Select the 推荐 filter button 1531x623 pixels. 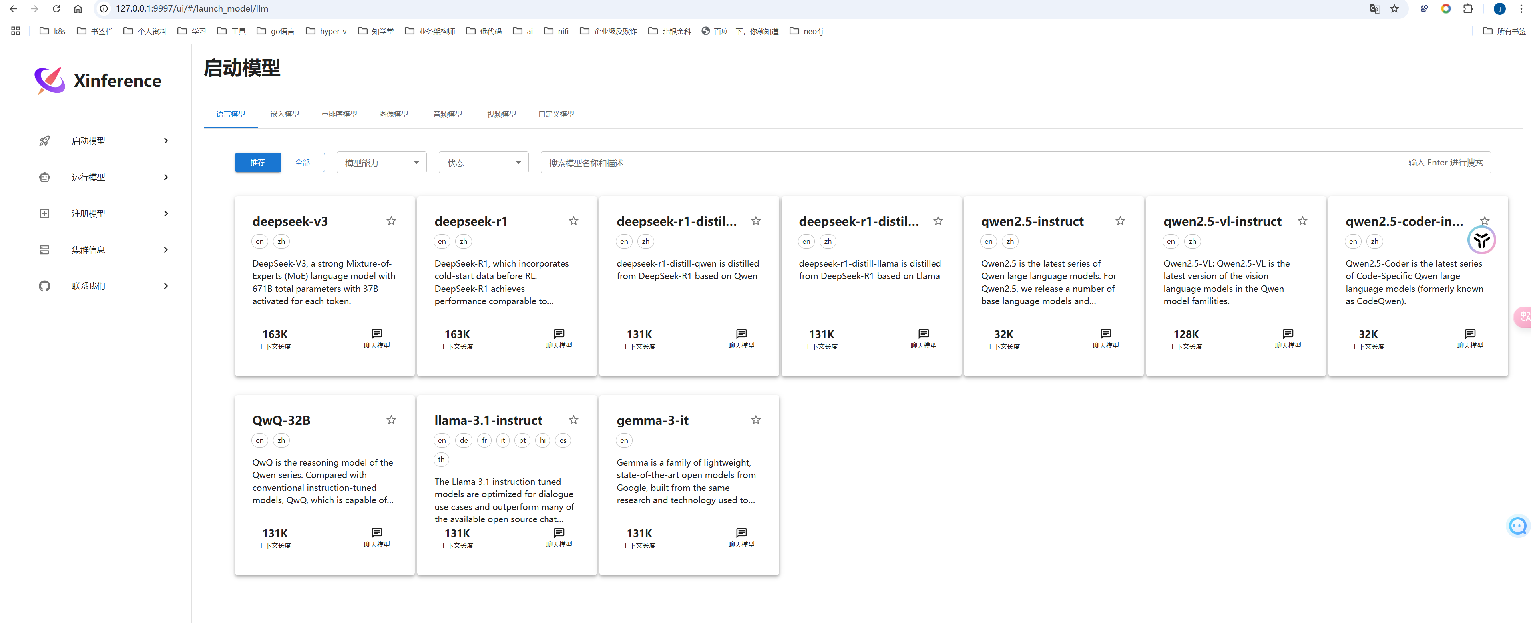(257, 162)
